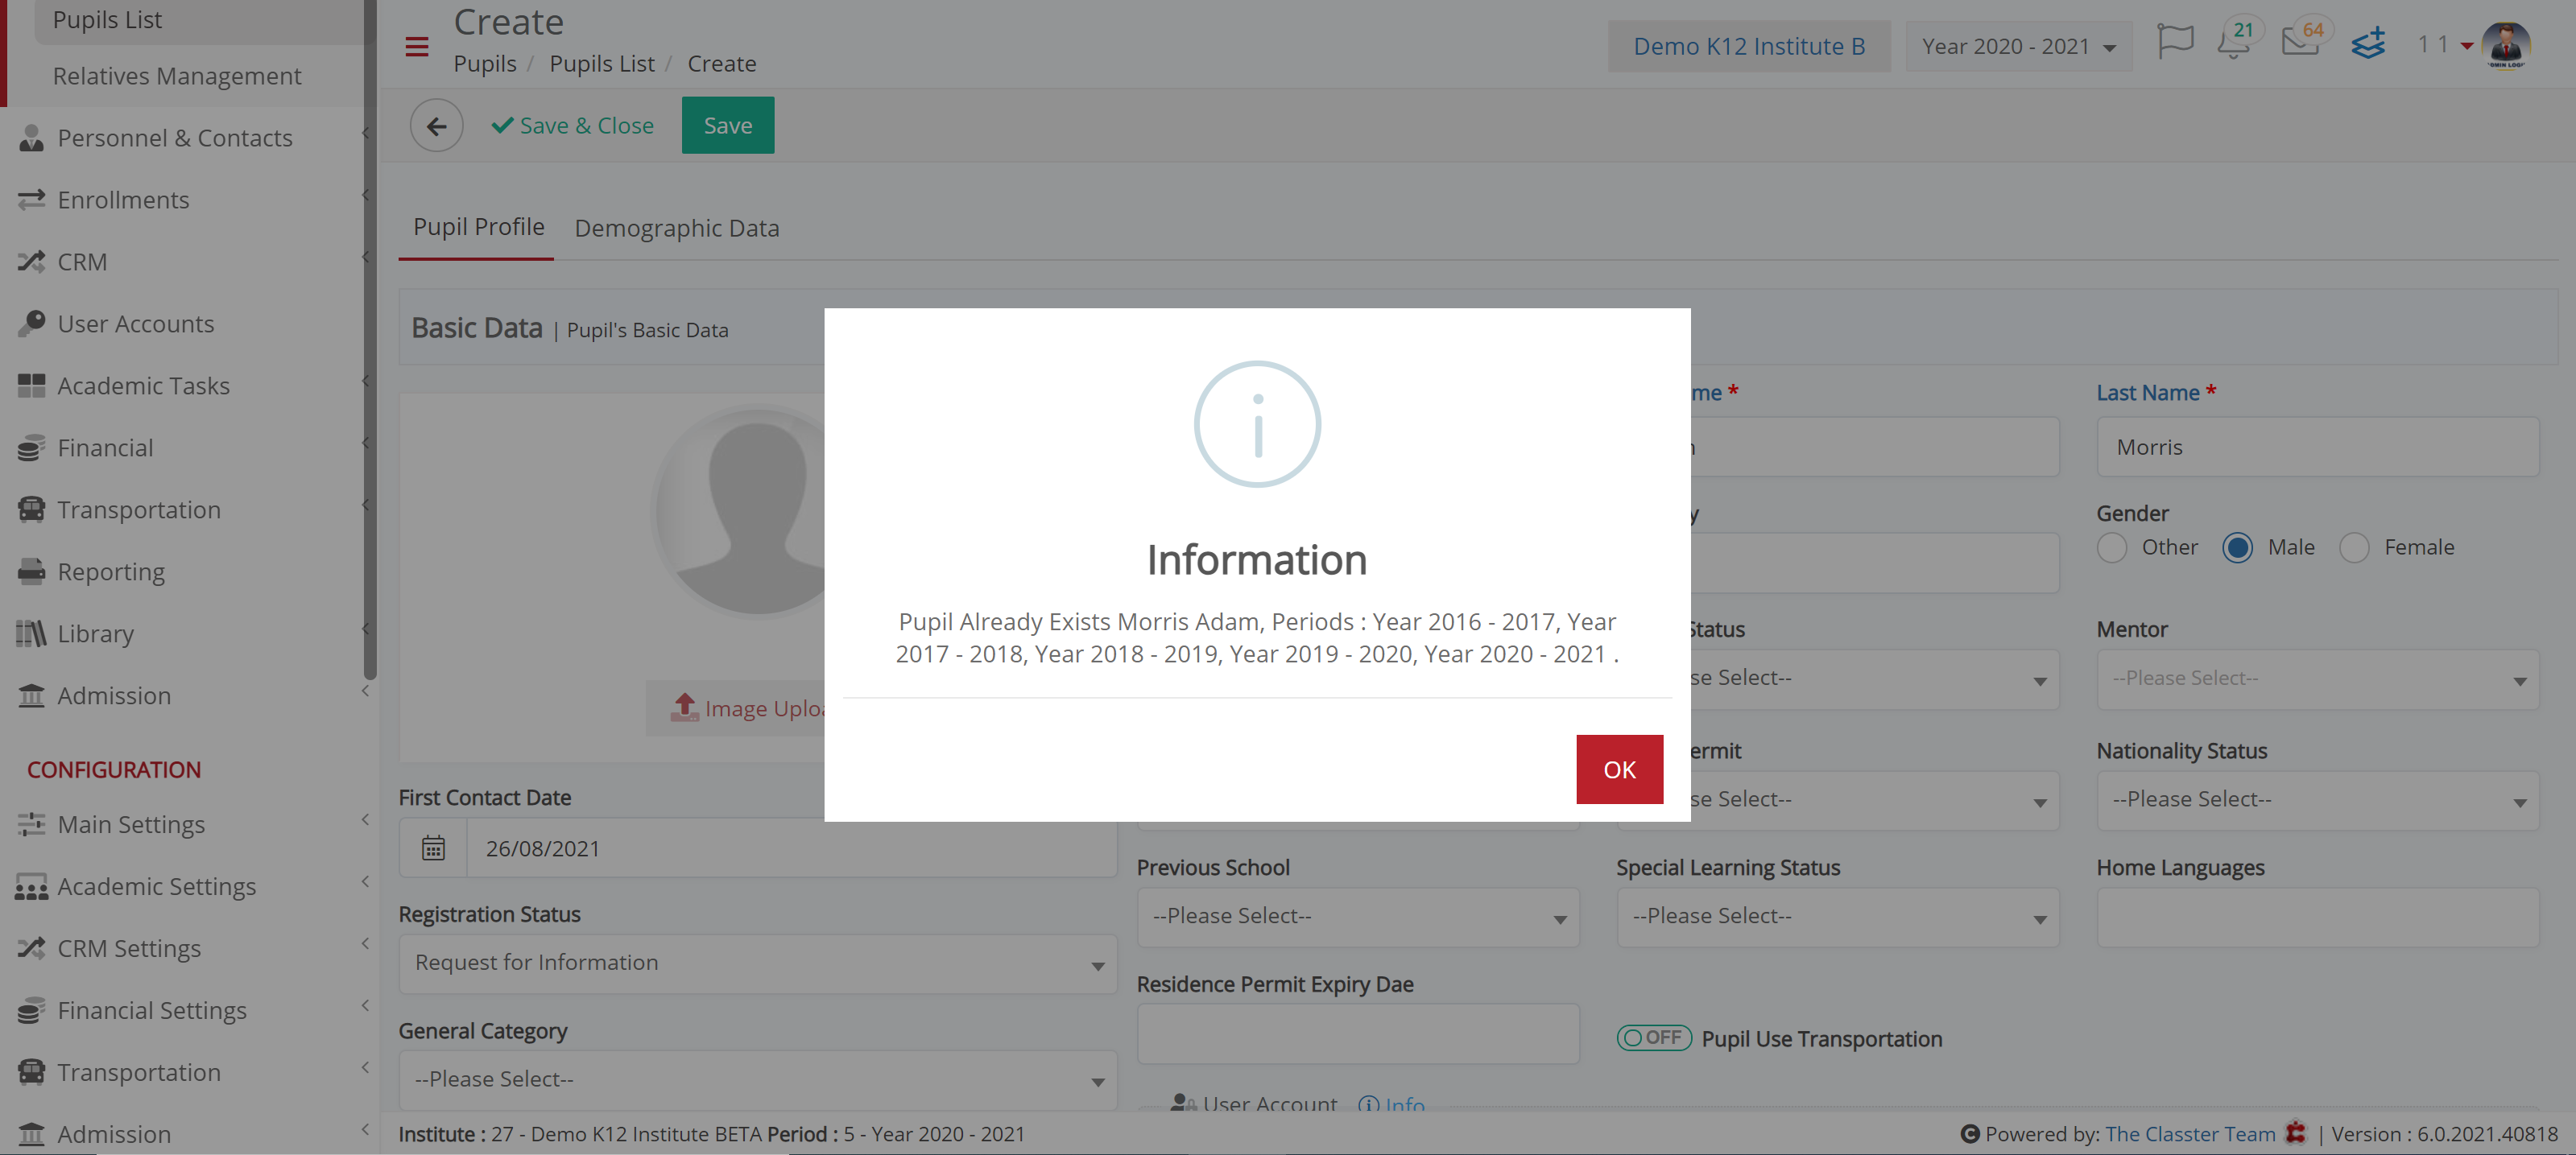Click the layers add icon in header
The image size is (2576, 1155).
click(2367, 44)
